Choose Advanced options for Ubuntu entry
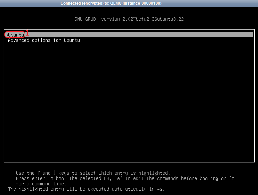Viewport: 258px width, 195px height. (x=44, y=40)
